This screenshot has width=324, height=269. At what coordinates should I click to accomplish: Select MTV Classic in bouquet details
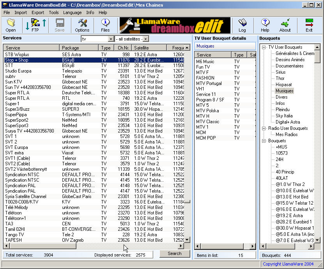click(225, 122)
